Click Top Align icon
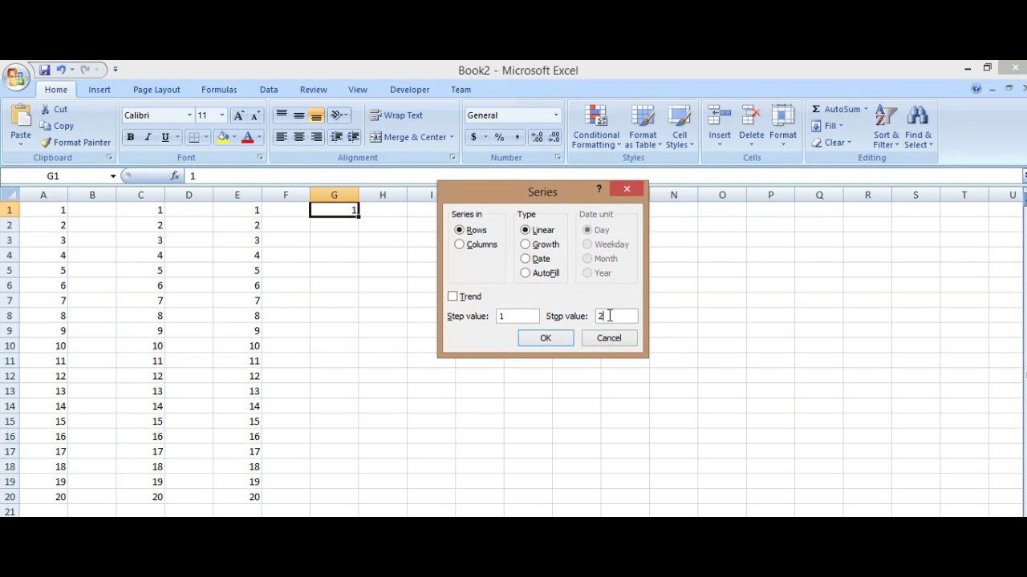The height and width of the screenshot is (577, 1027). tap(282, 115)
